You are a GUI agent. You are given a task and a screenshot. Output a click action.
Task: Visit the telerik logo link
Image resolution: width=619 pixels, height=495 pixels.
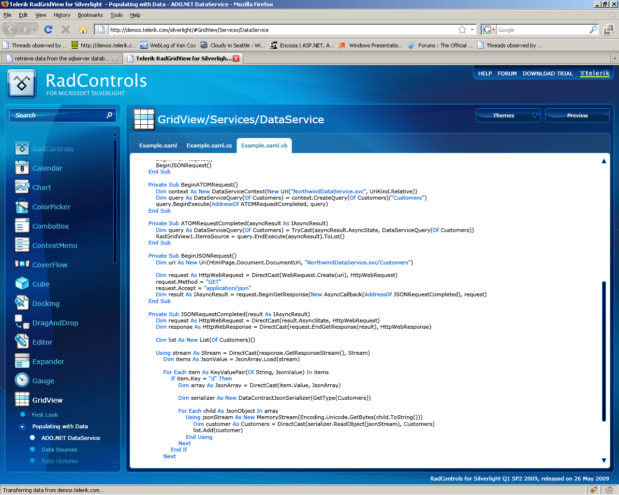click(595, 73)
